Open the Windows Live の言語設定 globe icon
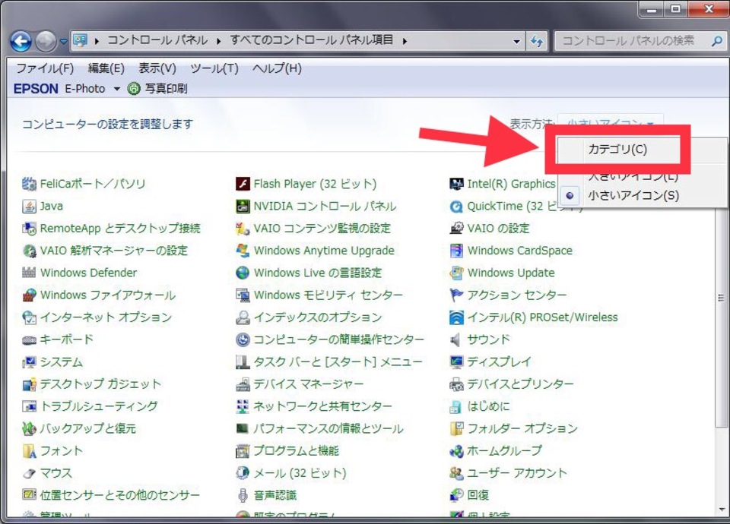This screenshot has height=524, width=730. (243, 273)
